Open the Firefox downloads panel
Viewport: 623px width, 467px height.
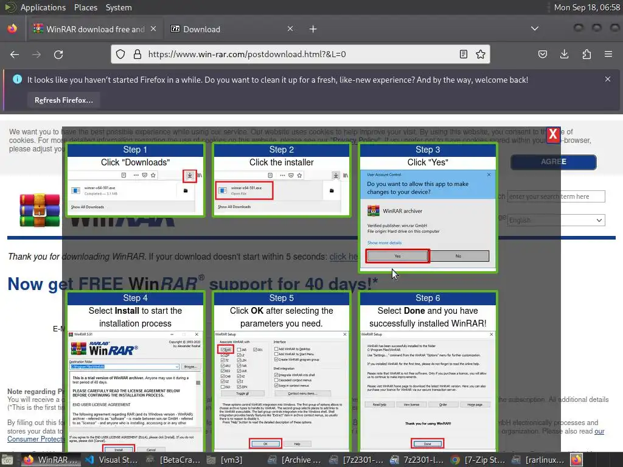(564, 54)
